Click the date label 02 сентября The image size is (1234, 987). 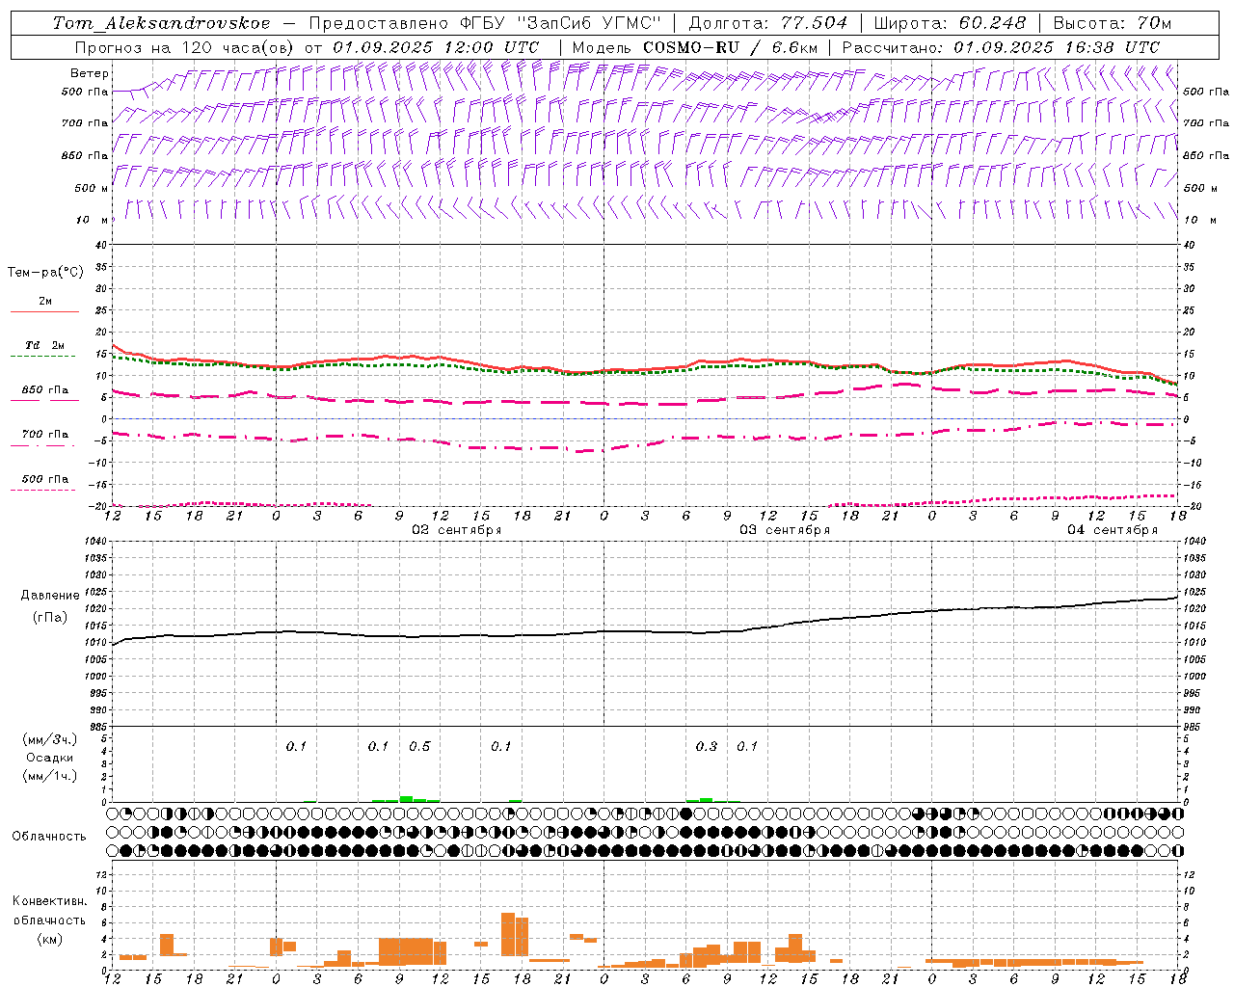pos(457,530)
